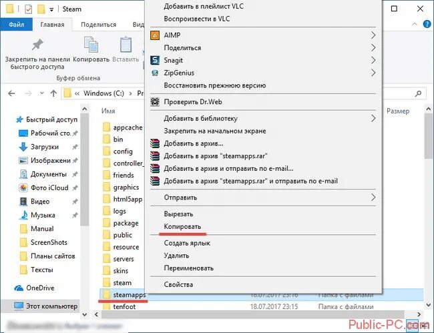Viewport: 434px width, 333px height.
Task: Click the Копировать ribbon copy icon
Action: (91, 45)
